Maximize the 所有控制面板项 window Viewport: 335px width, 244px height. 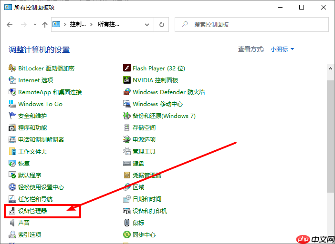(302, 7)
